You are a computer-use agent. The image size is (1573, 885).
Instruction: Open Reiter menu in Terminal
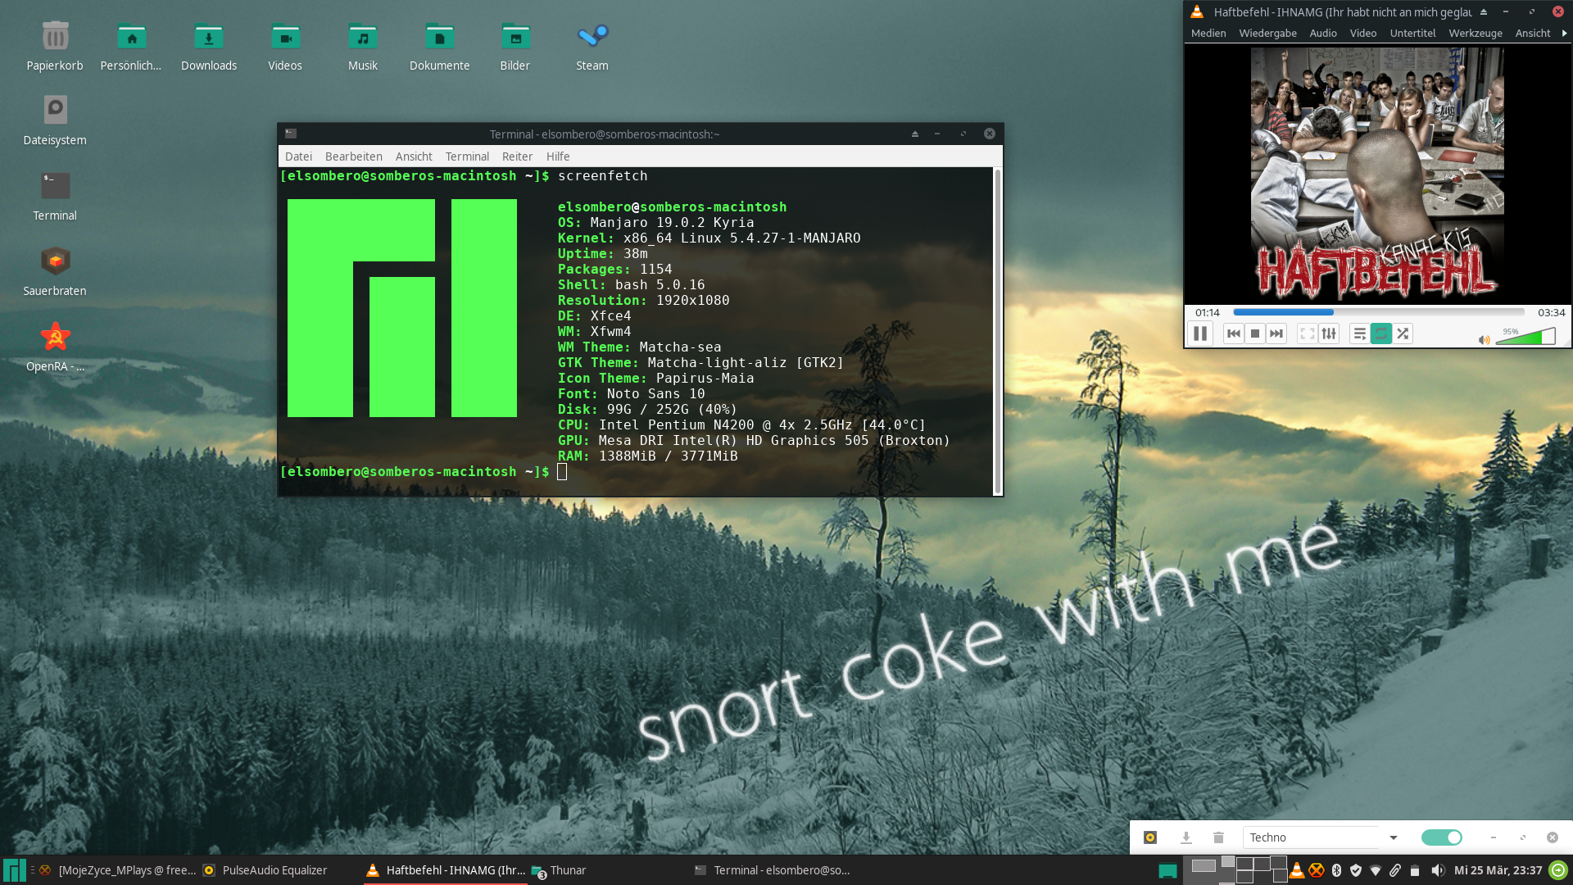tap(517, 157)
